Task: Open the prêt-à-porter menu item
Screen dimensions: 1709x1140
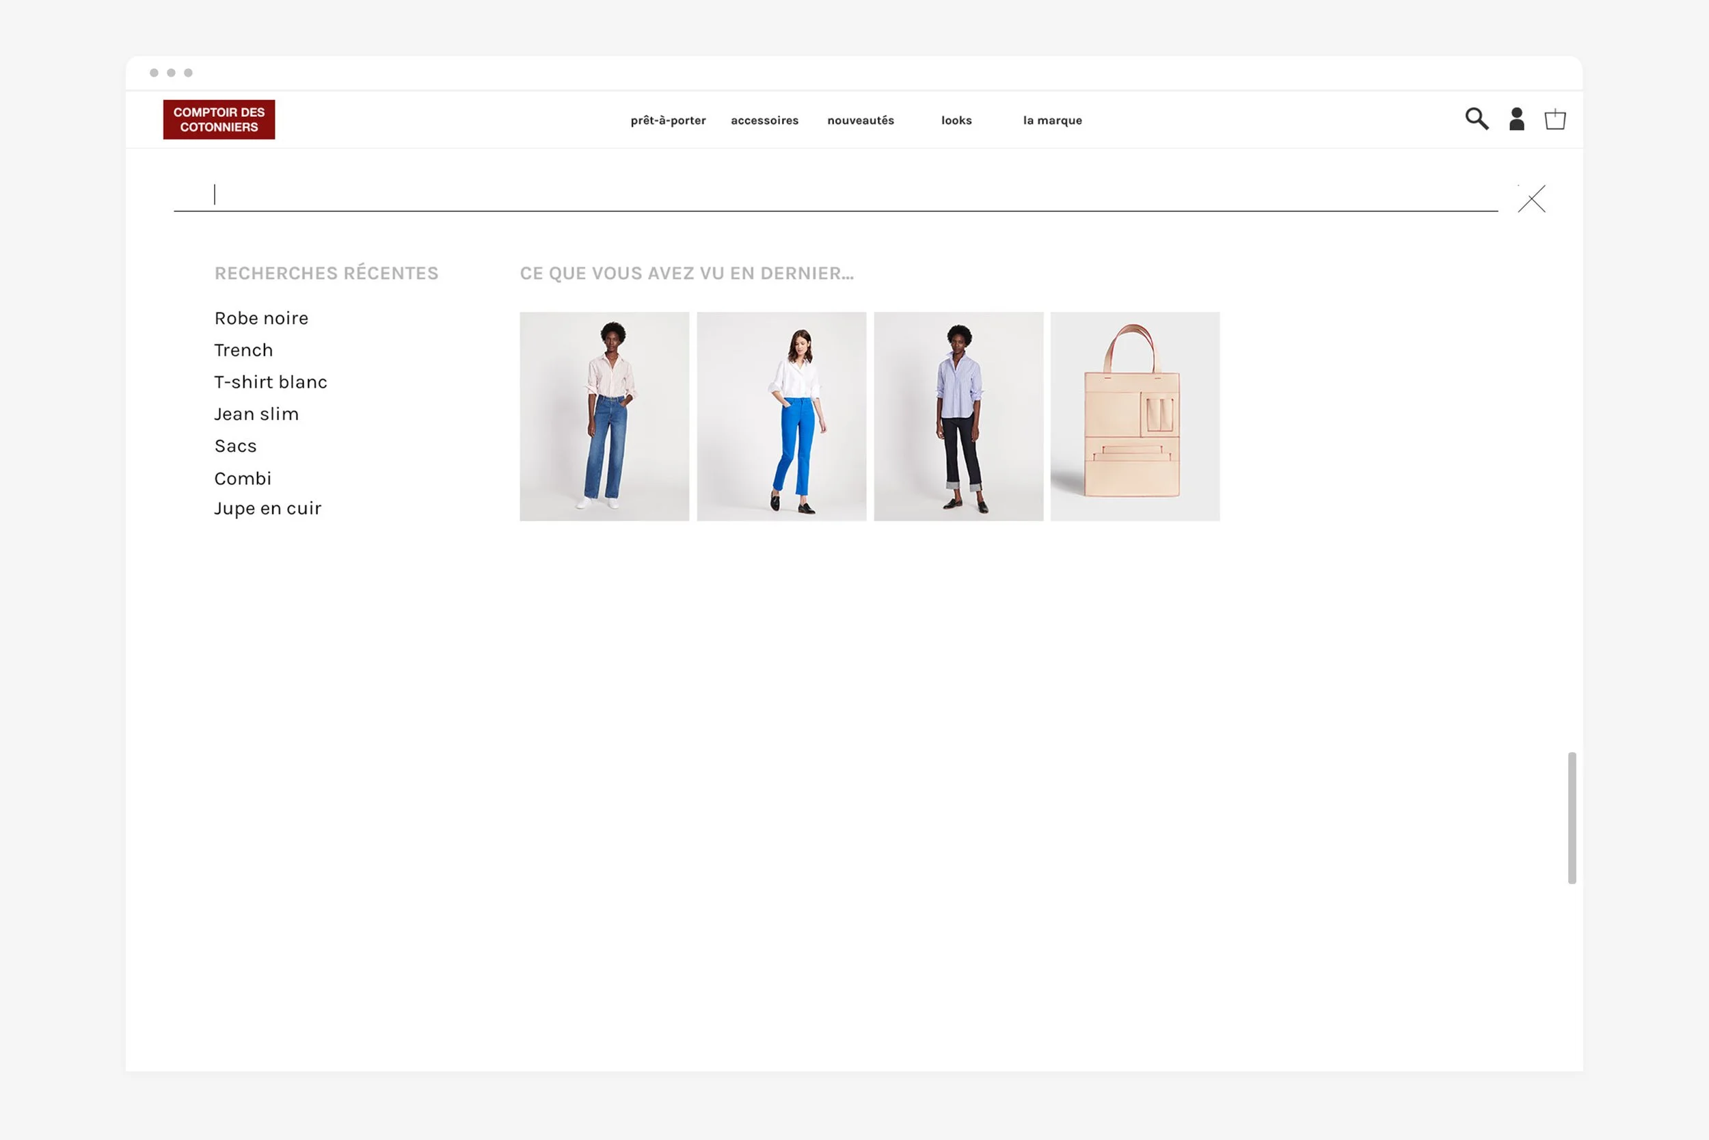Action: pos(668,120)
